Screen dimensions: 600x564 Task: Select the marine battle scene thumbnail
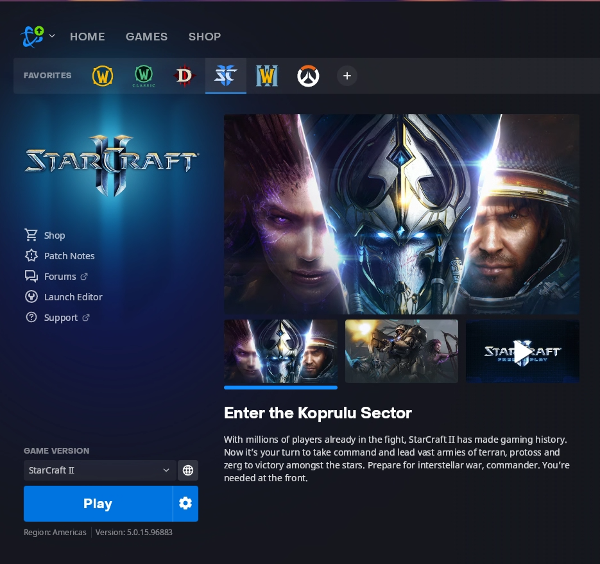coord(402,351)
